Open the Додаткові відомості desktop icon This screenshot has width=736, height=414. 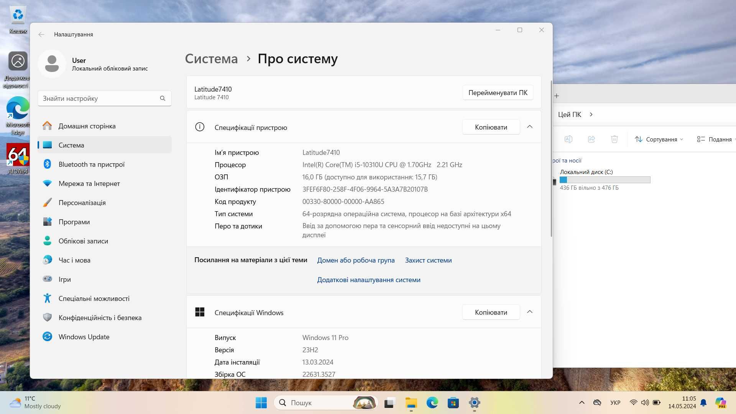click(18, 70)
